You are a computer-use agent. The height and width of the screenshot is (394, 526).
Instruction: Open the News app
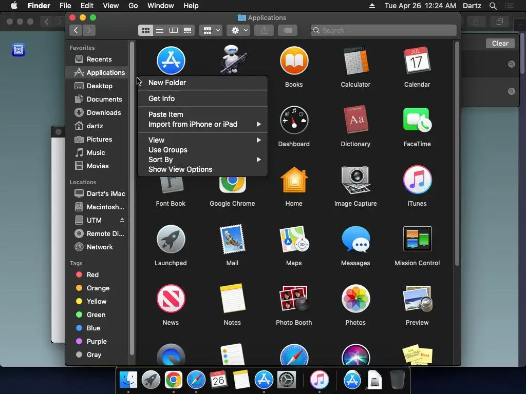(x=171, y=299)
